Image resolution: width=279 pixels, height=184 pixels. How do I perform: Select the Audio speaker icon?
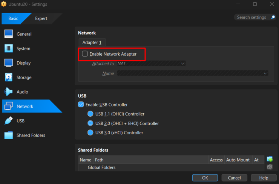(x=9, y=92)
